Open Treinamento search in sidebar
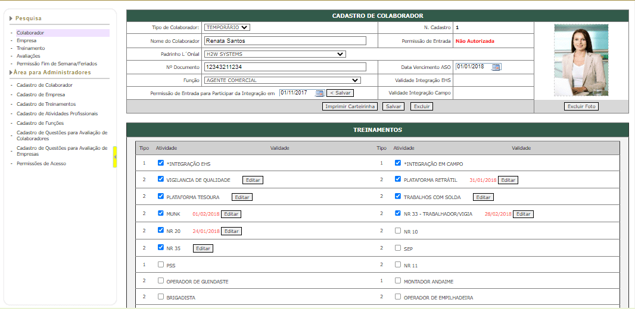Screen dimensions: 635x309 point(31,48)
